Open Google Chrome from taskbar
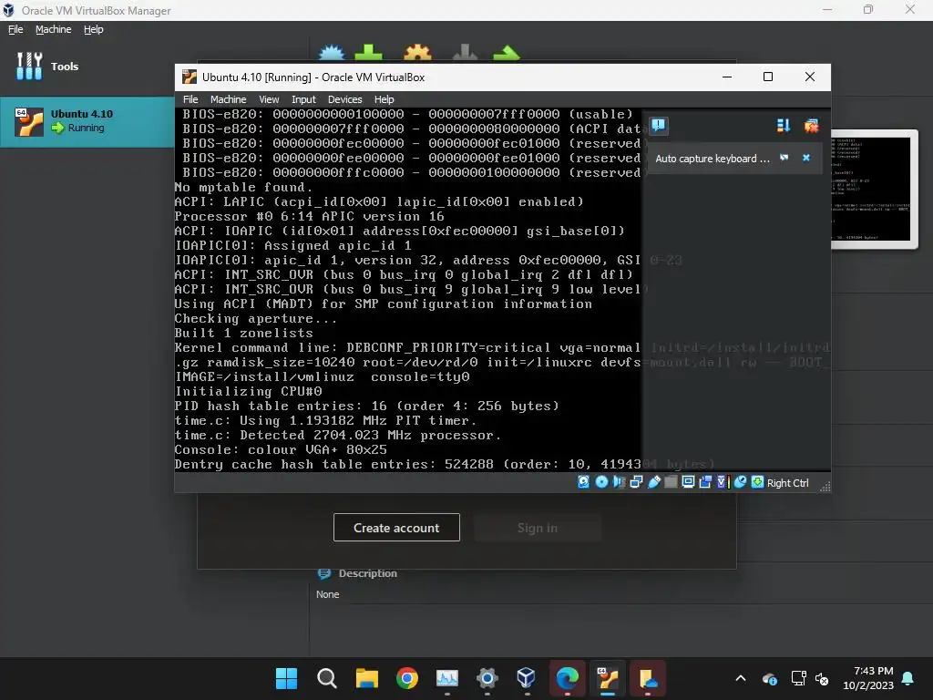The width and height of the screenshot is (933, 700). pos(407,678)
